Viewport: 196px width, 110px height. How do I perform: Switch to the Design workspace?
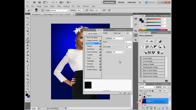click(x=121, y=2)
